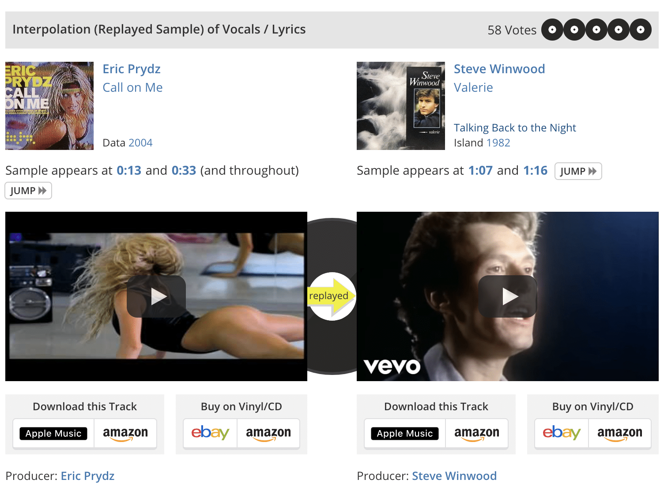Click Amazon under Valerie Buy on Vinyl/CD

coord(620,433)
